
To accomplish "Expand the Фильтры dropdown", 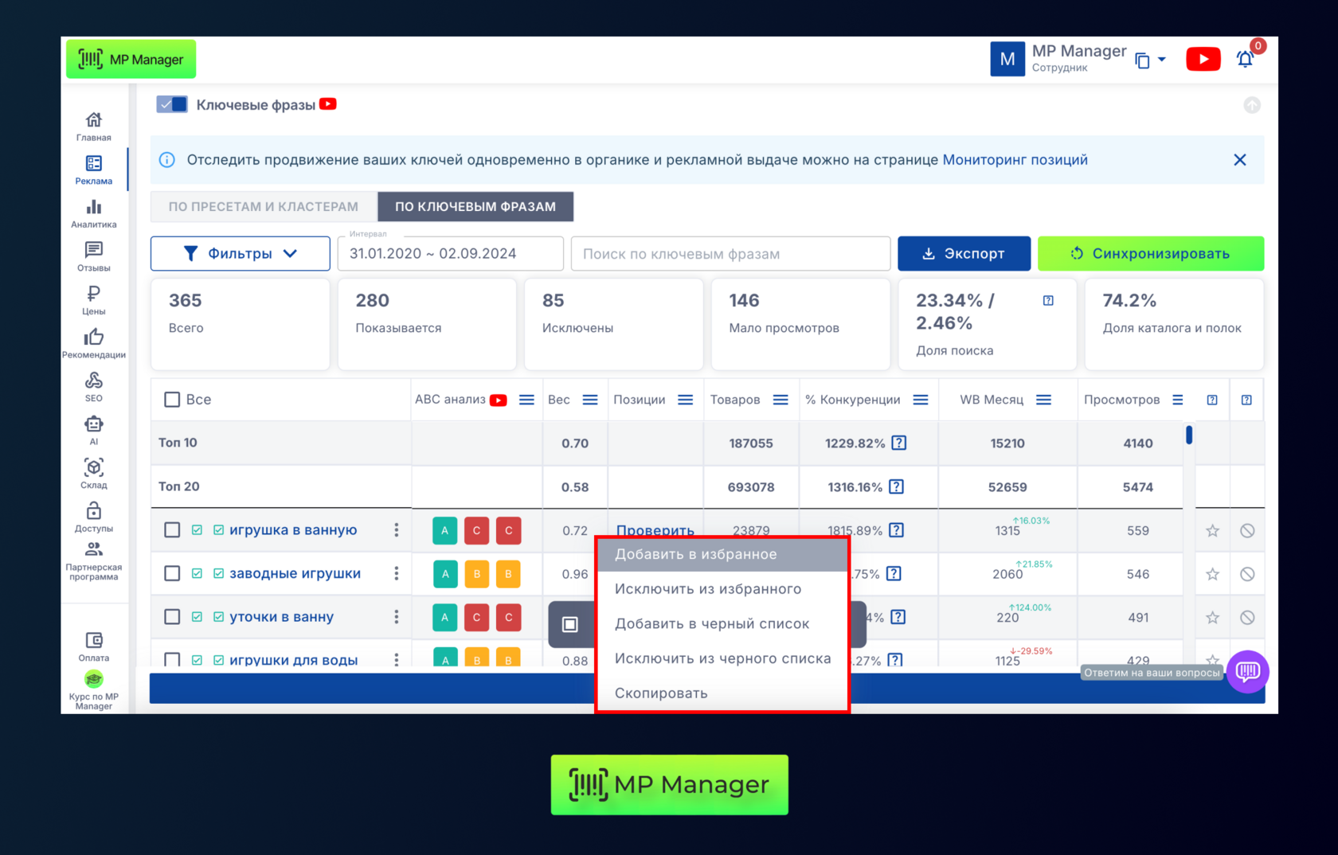I will 241,254.
